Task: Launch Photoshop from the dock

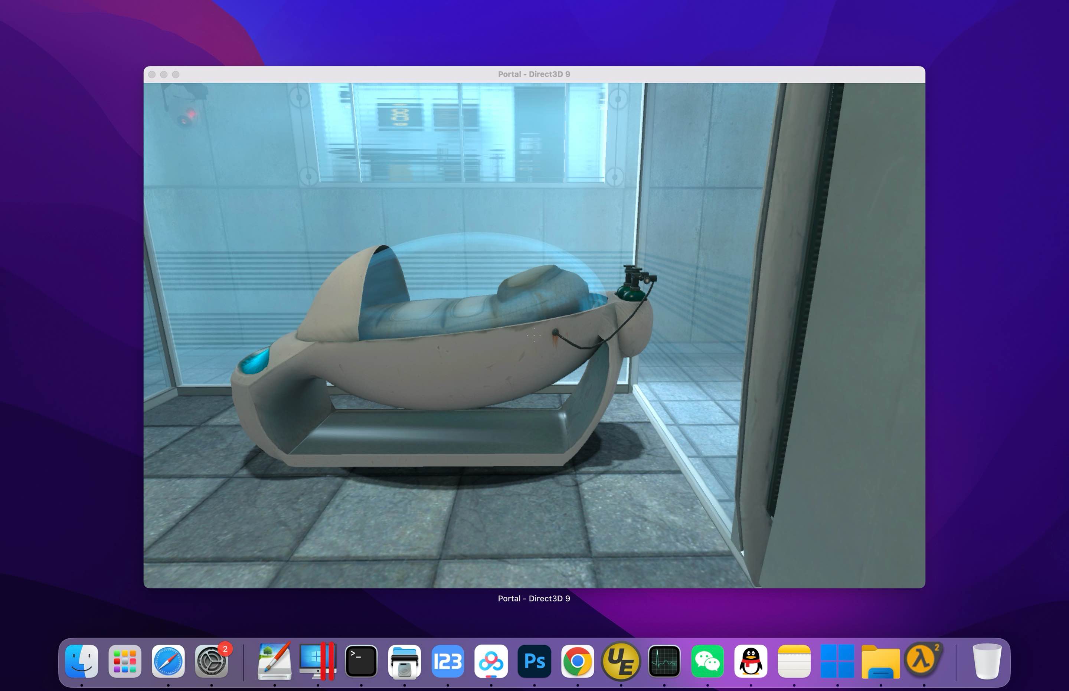Action: coord(534,661)
